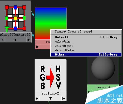Click the Connect Input of: ramp2 header
This screenshot has height=104, width=123.
pyautogui.click(x=86, y=32)
